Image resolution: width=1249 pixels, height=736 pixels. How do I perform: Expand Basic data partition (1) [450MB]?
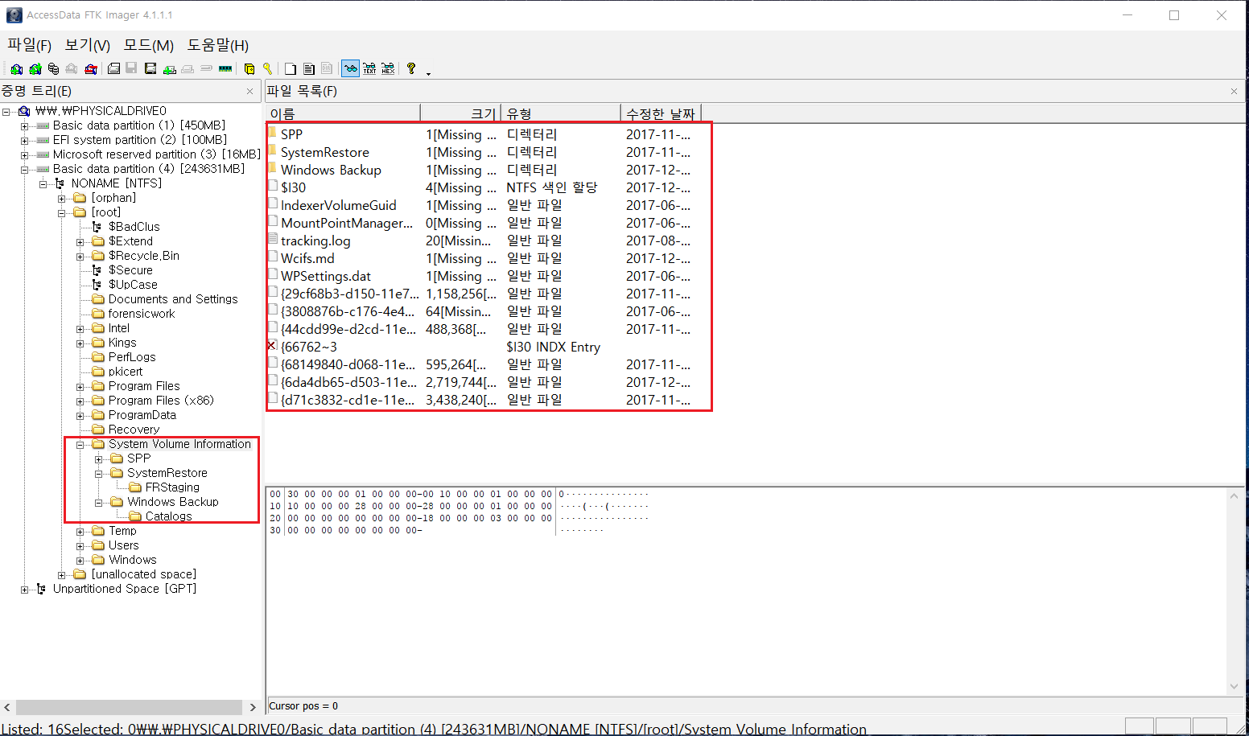tap(24, 126)
